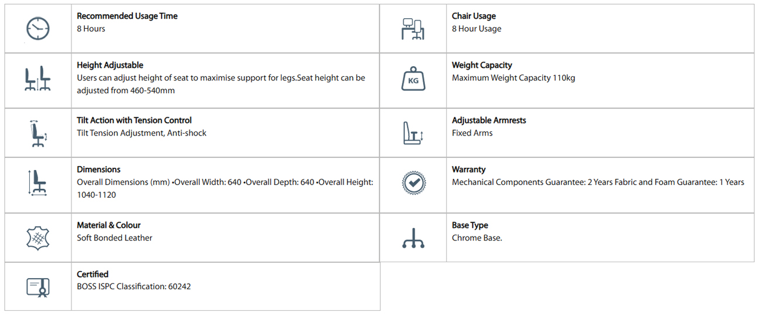Click the certificate icon
Screen dimensions: 762x332
pos(38,287)
